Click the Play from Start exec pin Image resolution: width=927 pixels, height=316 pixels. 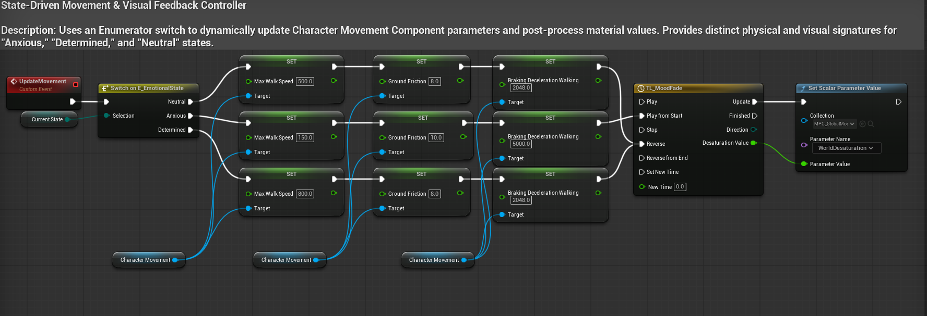pyautogui.click(x=642, y=116)
